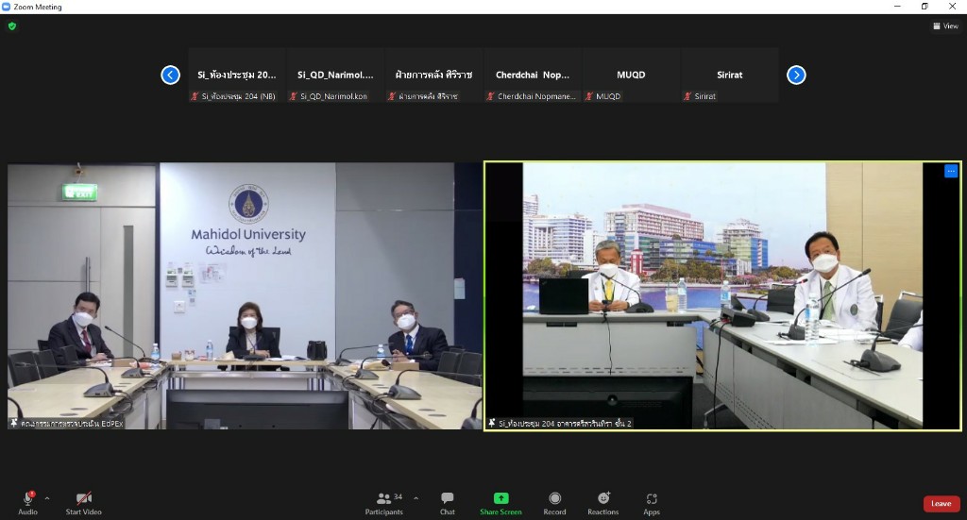
Task: Expand the audio options caret
Action: coord(47,497)
